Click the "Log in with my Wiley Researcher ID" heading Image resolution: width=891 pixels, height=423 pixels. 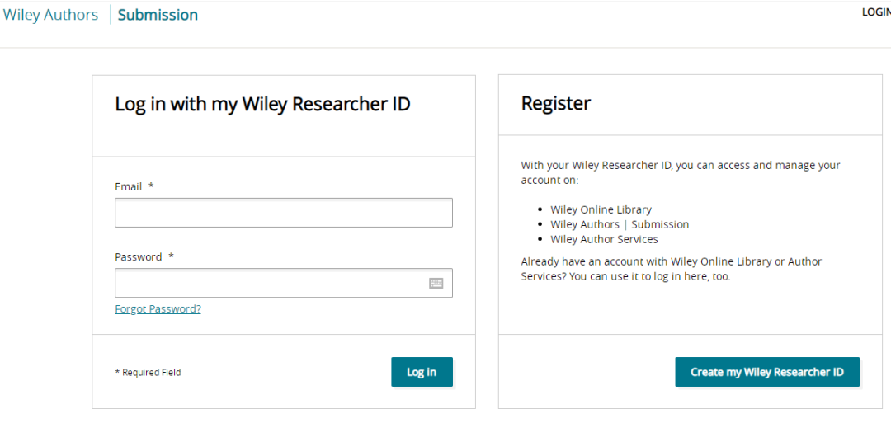(262, 104)
